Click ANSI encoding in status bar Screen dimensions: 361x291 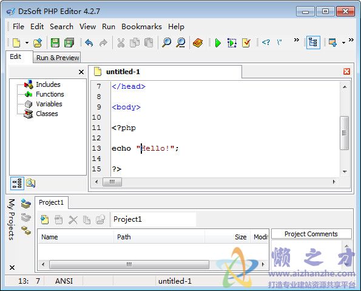(64, 281)
